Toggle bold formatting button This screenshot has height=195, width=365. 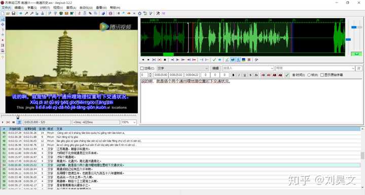click(x=233, y=75)
